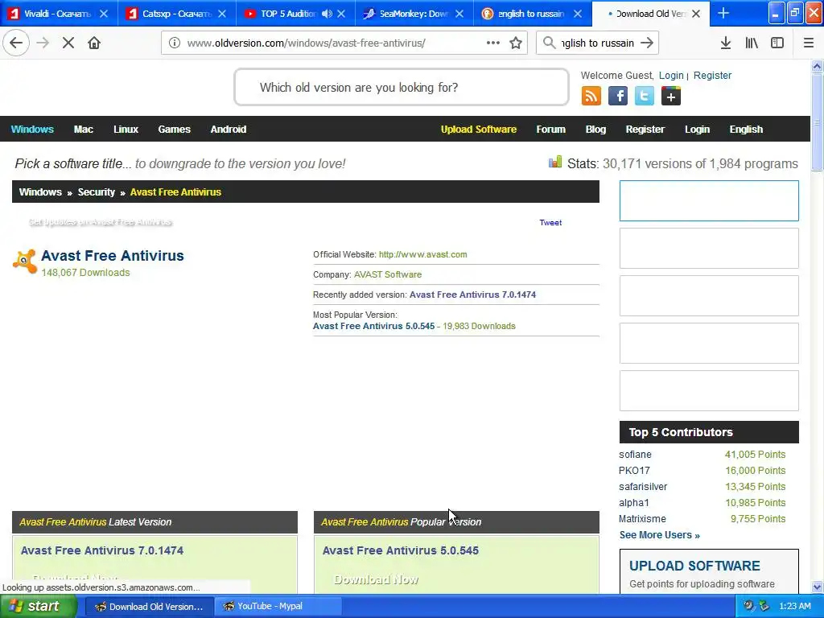Bookmark this page with the star icon

tap(516, 43)
